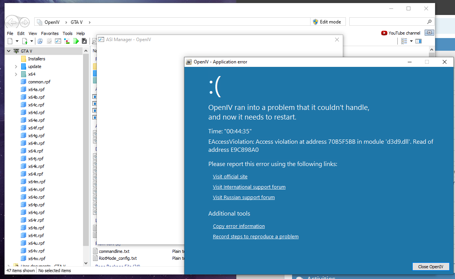Click the new blank file icon

click(10, 41)
